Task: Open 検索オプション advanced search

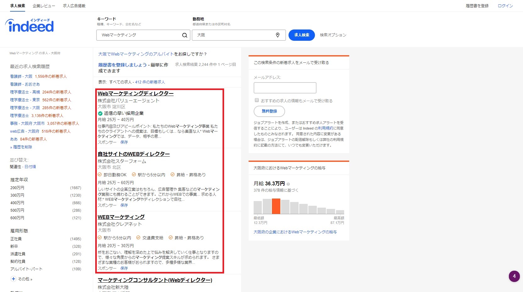Action: tap(333, 35)
